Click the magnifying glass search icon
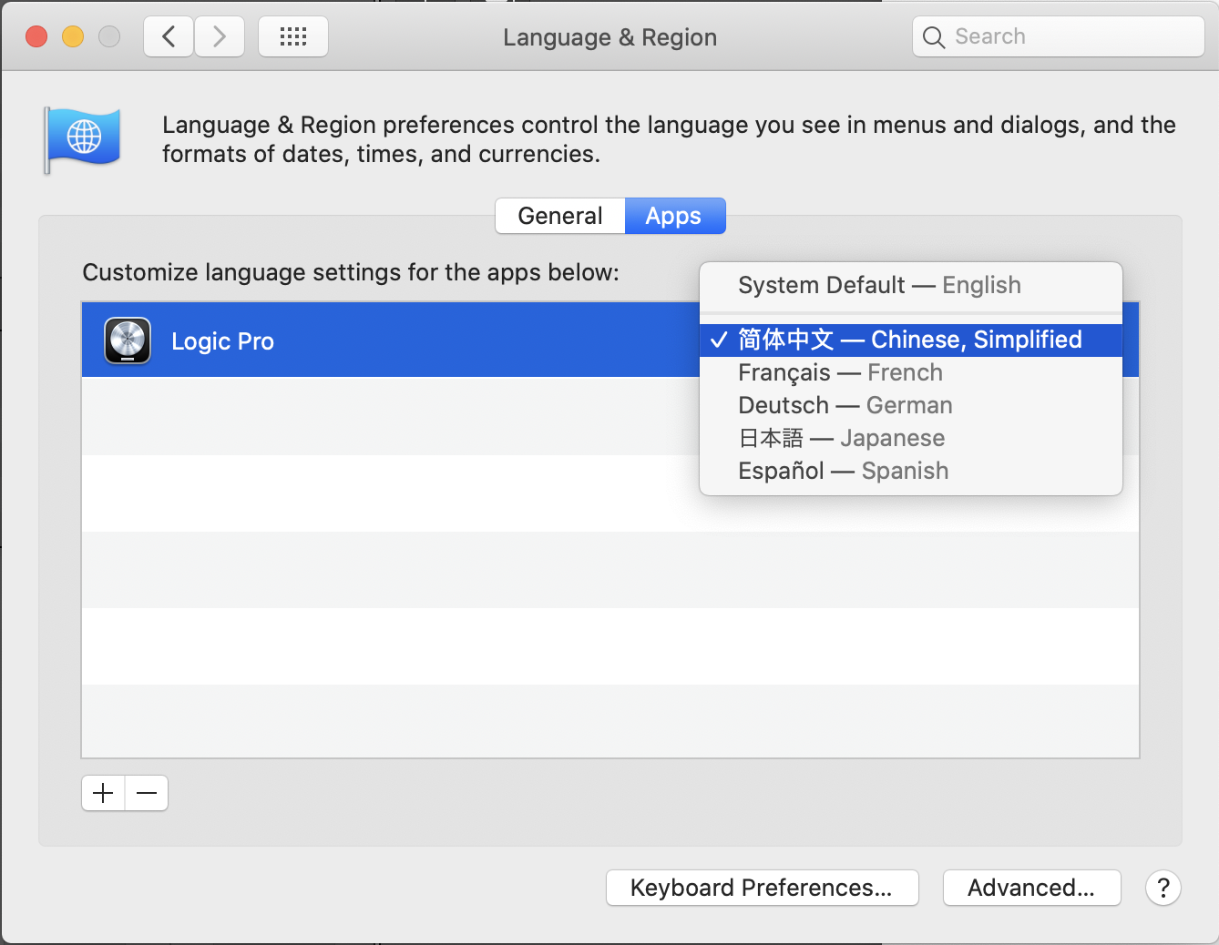 (933, 37)
